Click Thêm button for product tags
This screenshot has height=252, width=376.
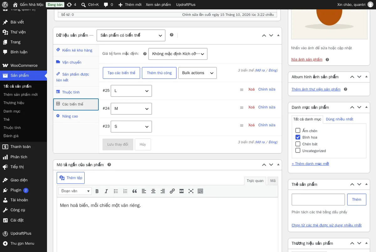pyautogui.click(x=357, y=199)
